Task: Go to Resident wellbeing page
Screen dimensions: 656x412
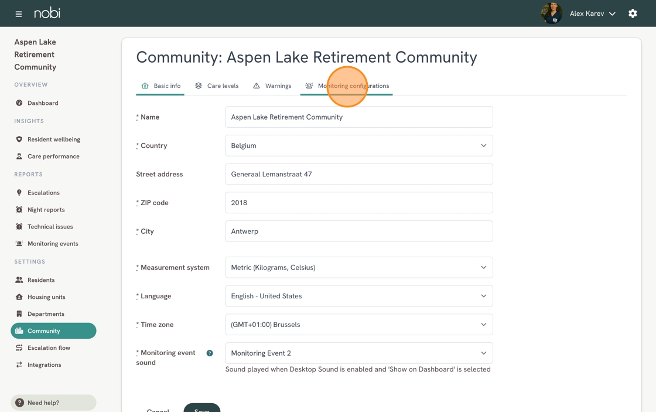Action: [53, 139]
